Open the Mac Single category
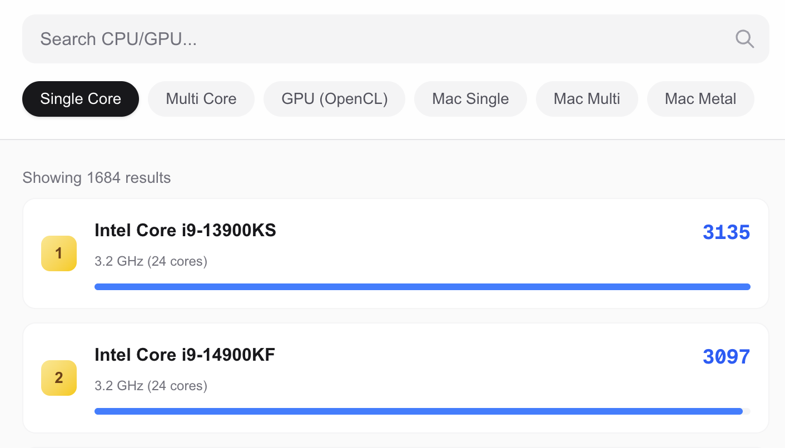 pos(470,99)
